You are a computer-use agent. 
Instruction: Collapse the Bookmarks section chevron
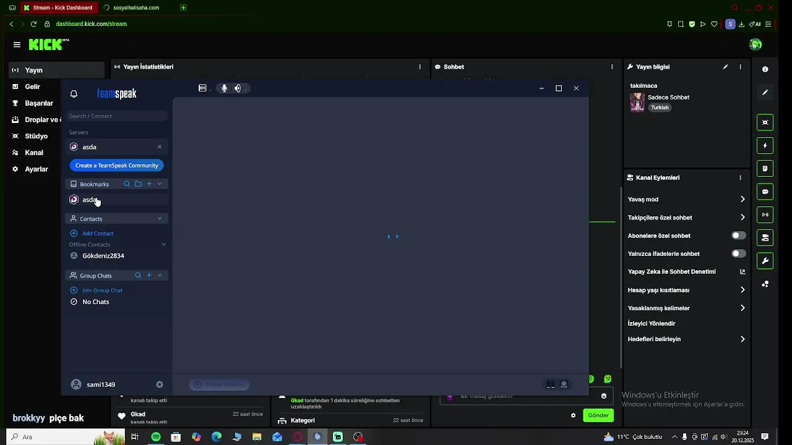click(160, 184)
